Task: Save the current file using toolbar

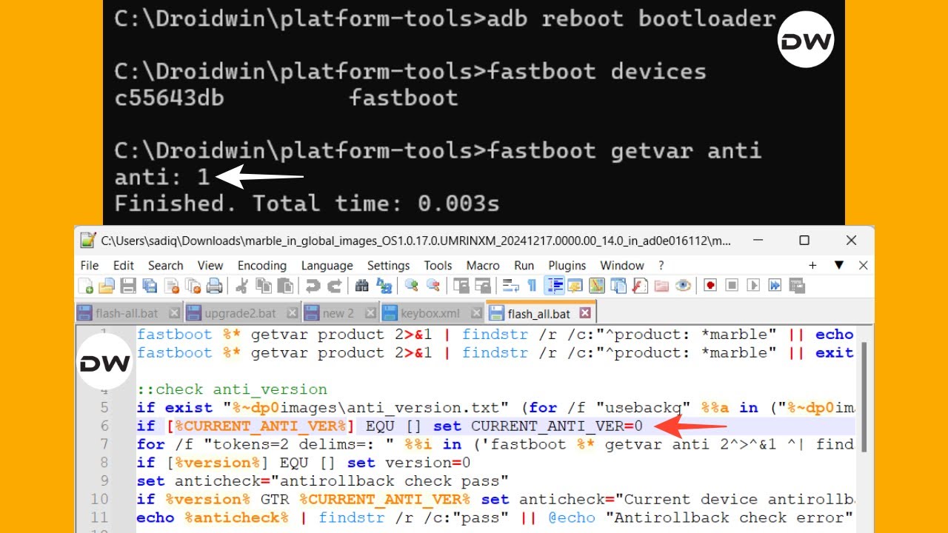Action: [128, 285]
